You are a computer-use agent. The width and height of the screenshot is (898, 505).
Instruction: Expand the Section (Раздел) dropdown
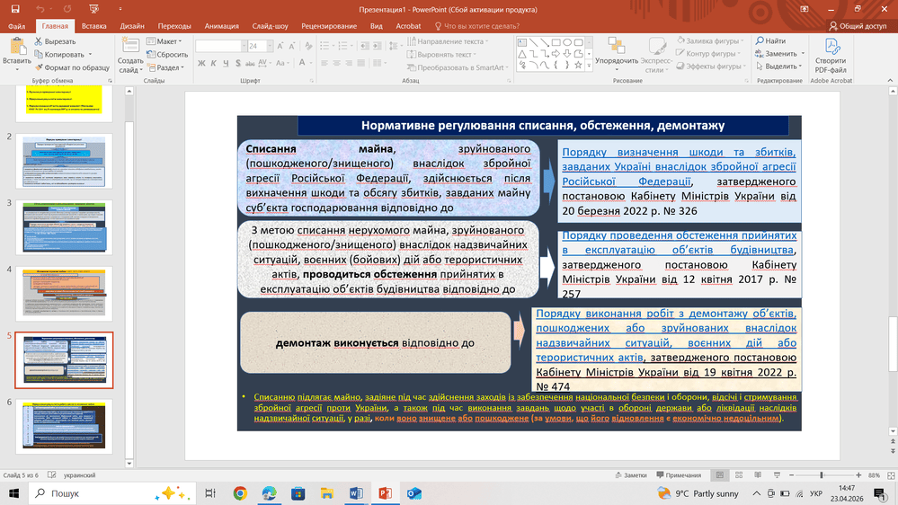click(166, 67)
